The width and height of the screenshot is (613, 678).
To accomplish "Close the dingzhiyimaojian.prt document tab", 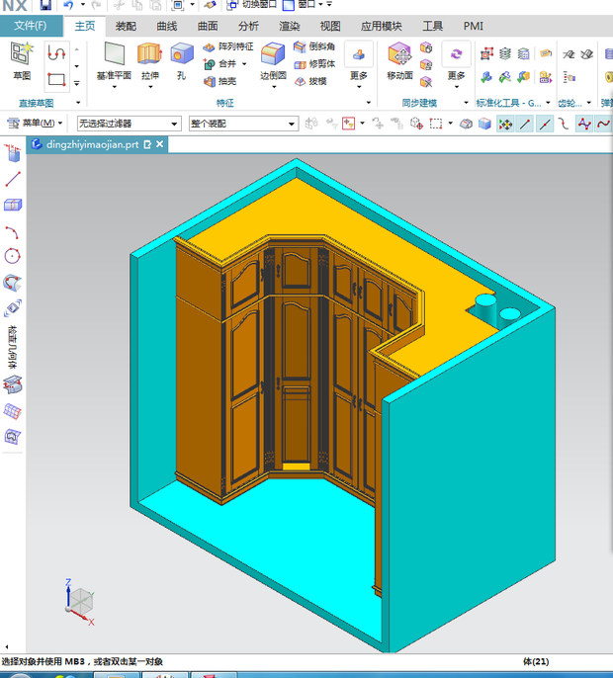I will coord(159,144).
